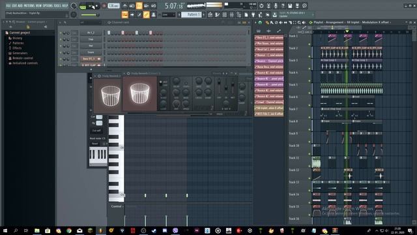
Task: Select Current project in browser
Action: tap(20, 33)
